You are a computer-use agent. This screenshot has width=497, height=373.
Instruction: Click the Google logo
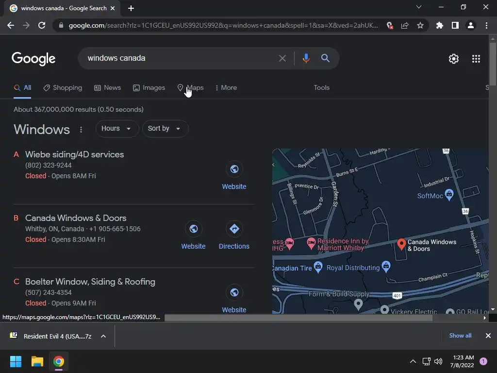pyautogui.click(x=33, y=59)
